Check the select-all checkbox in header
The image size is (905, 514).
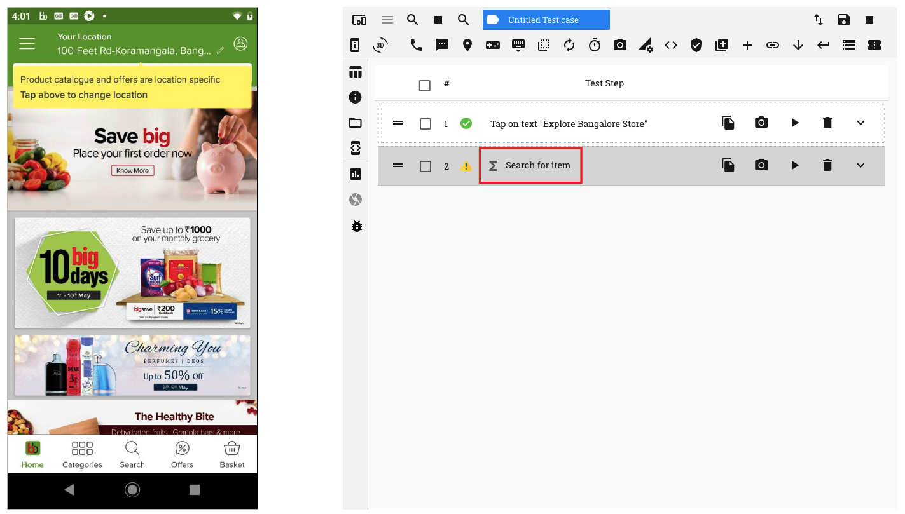click(425, 85)
